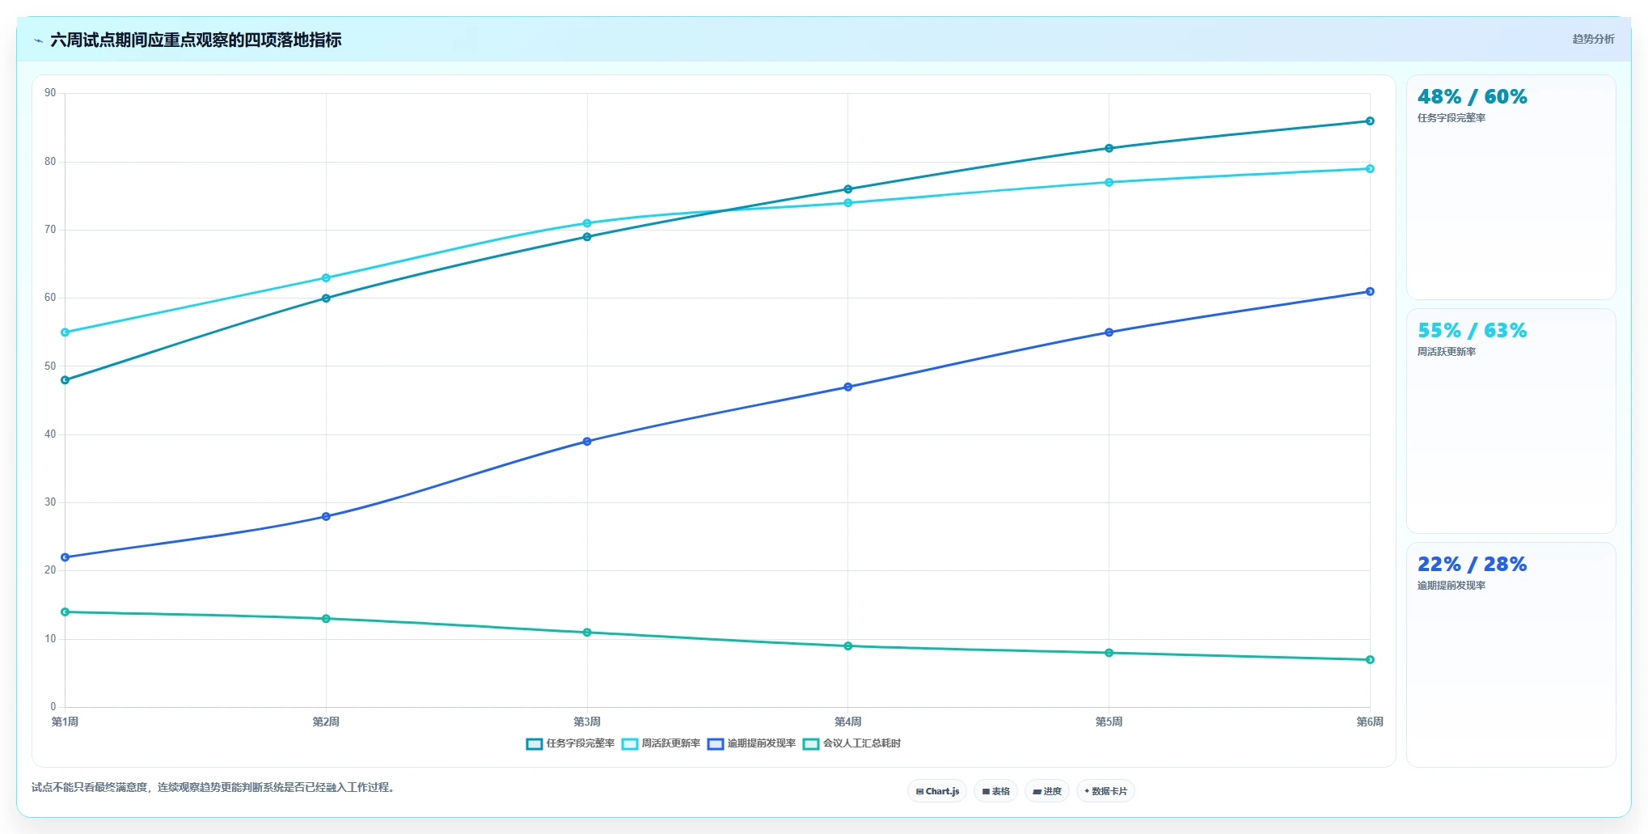This screenshot has height=834, width=1648.
Task: Click the 进度 chip
Action: click(1047, 791)
